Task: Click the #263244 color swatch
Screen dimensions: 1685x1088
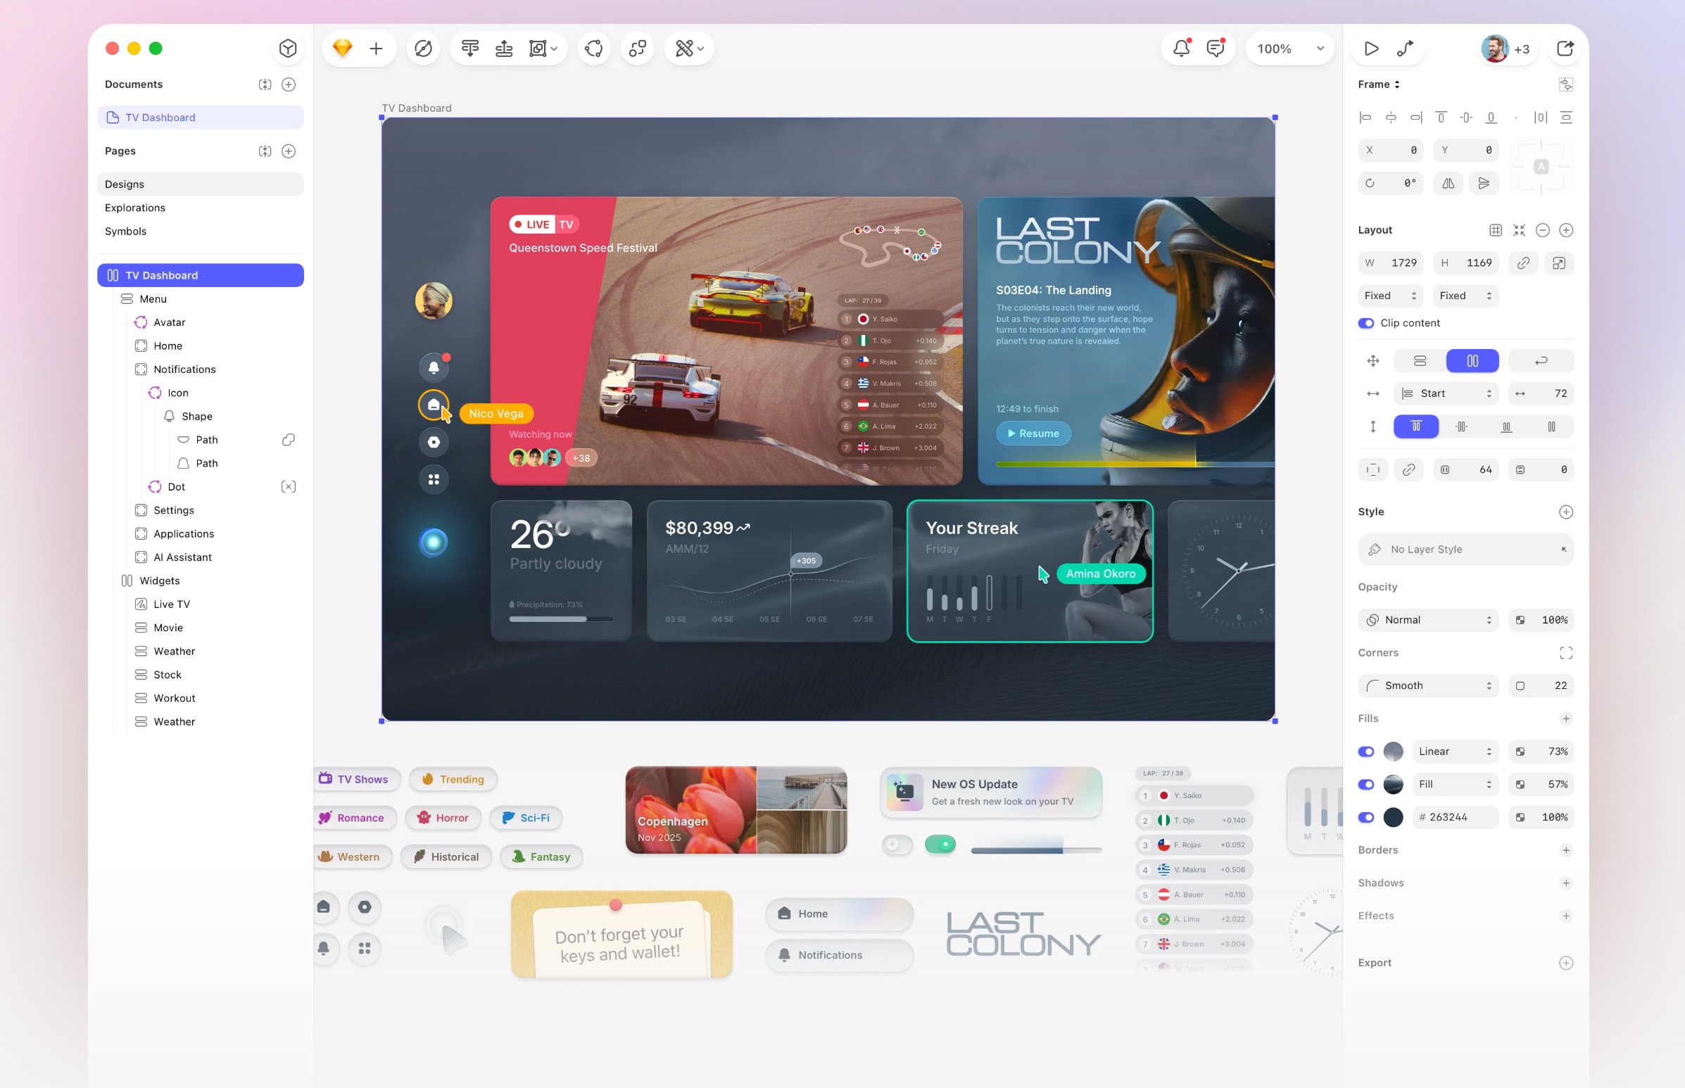Action: 1393,818
